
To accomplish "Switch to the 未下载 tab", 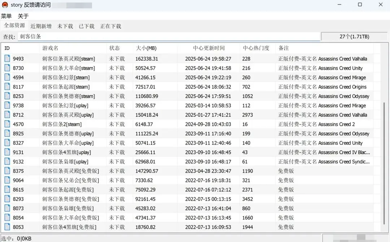I will click(x=65, y=26).
